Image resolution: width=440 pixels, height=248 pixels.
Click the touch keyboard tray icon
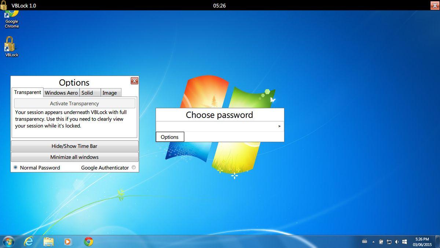coord(364,242)
